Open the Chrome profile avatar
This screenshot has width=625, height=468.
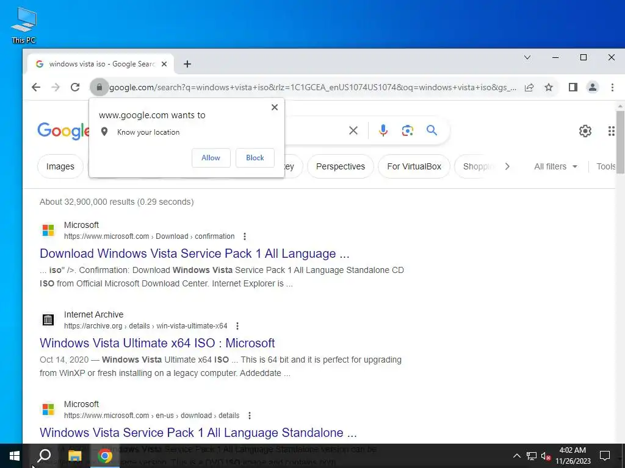tap(593, 87)
